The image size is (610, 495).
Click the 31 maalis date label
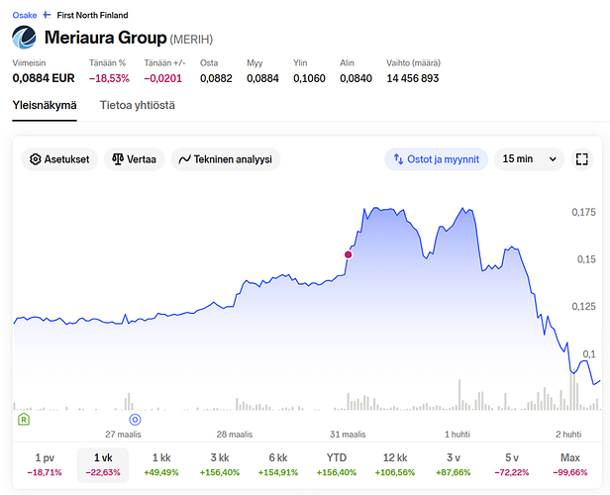tap(348, 435)
